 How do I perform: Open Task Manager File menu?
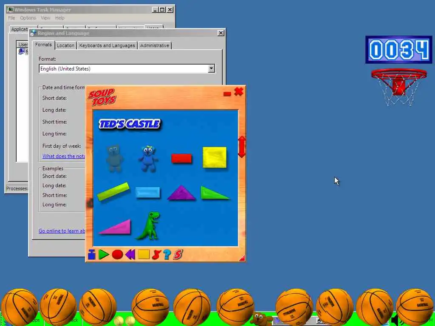[11, 18]
